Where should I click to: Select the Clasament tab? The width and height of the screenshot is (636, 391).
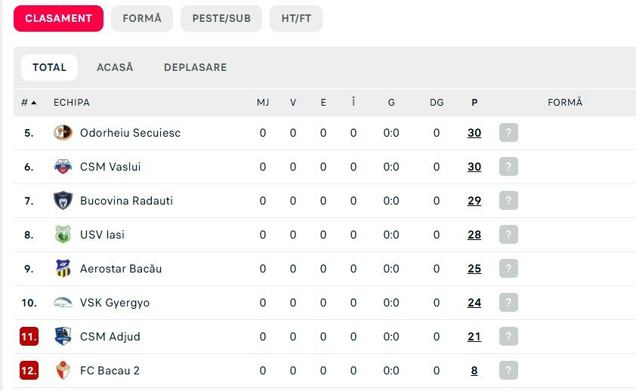tap(58, 18)
